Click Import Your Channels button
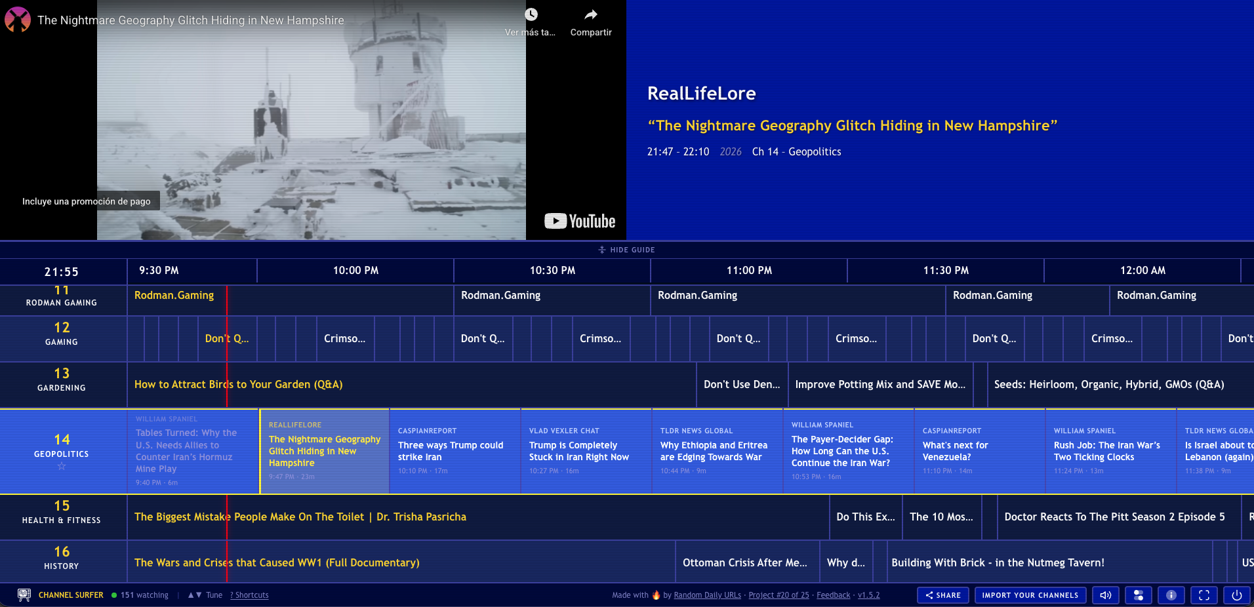Viewport: 1254px width, 607px height. (1030, 595)
